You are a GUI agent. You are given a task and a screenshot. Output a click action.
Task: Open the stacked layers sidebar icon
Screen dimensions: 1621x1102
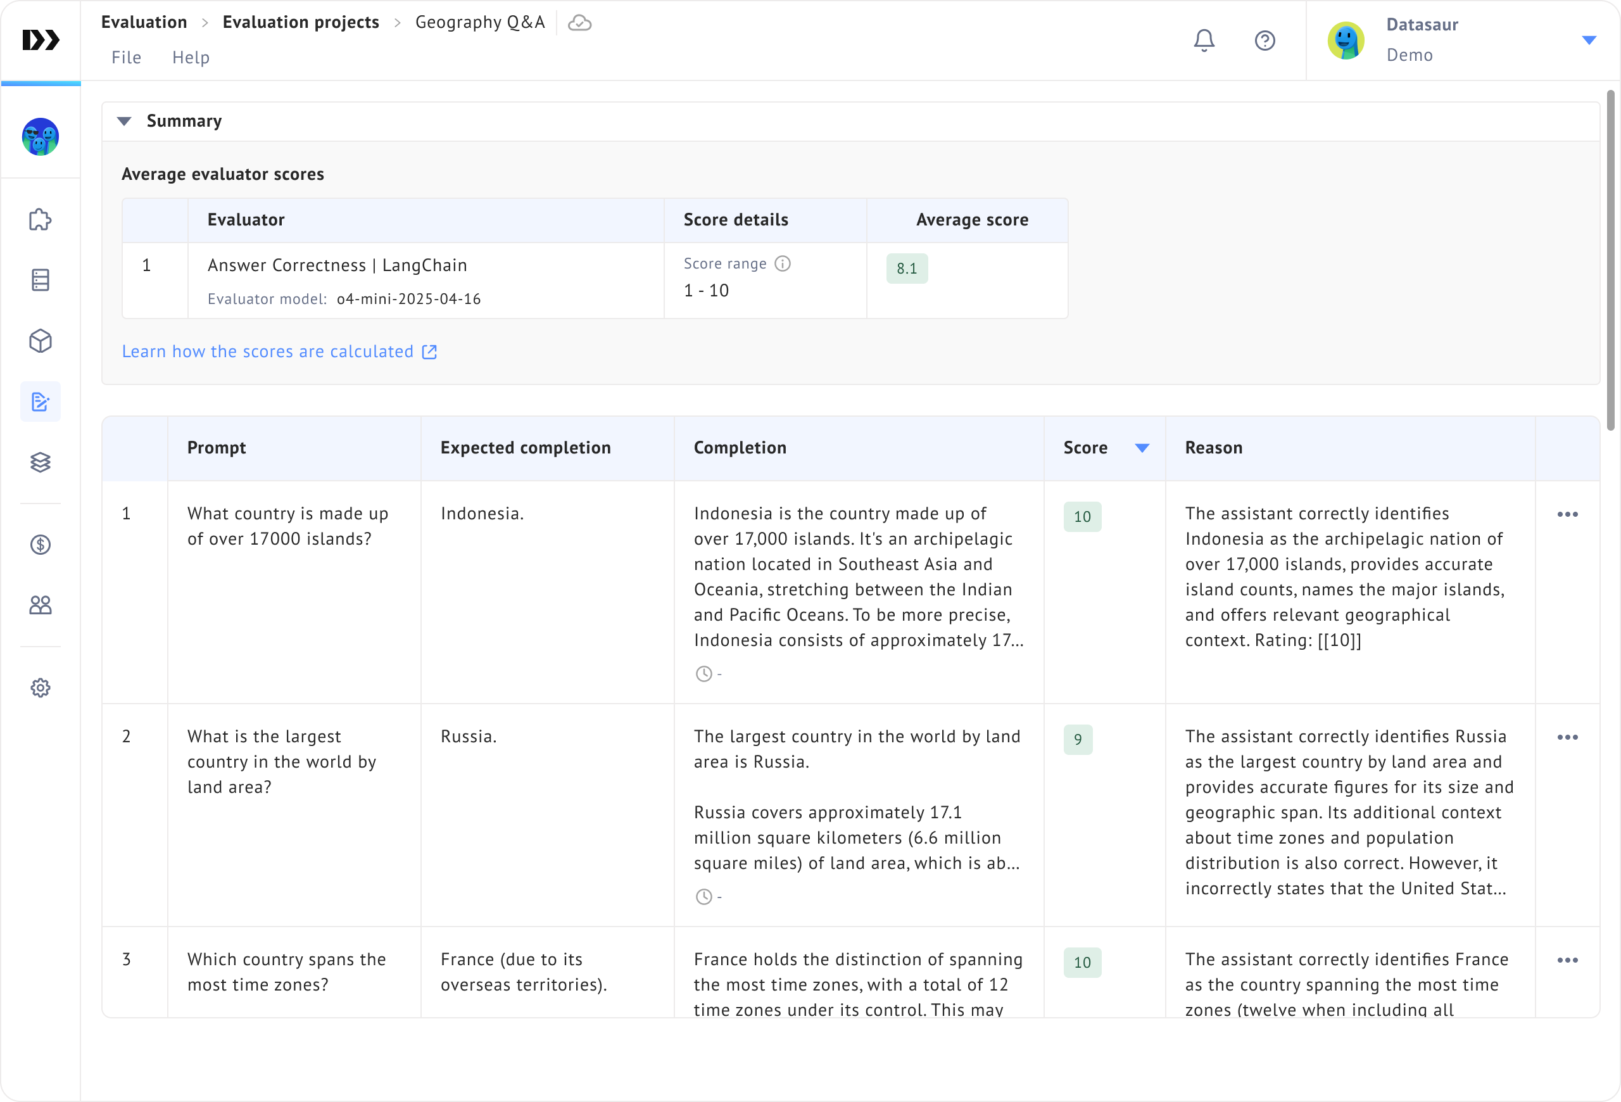click(x=41, y=462)
